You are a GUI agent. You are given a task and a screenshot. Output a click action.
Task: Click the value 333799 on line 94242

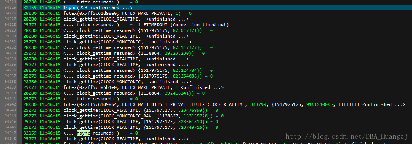click(x=258, y=105)
